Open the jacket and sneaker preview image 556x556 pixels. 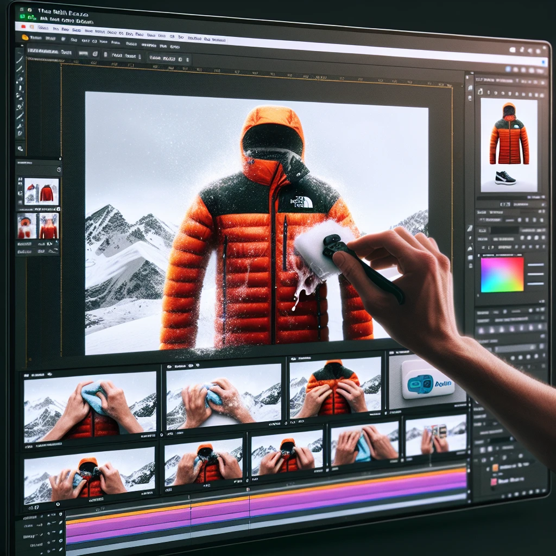509,145
